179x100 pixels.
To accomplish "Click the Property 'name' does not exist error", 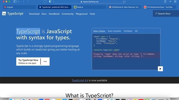I will pyautogui.click(x=126, y=55).
